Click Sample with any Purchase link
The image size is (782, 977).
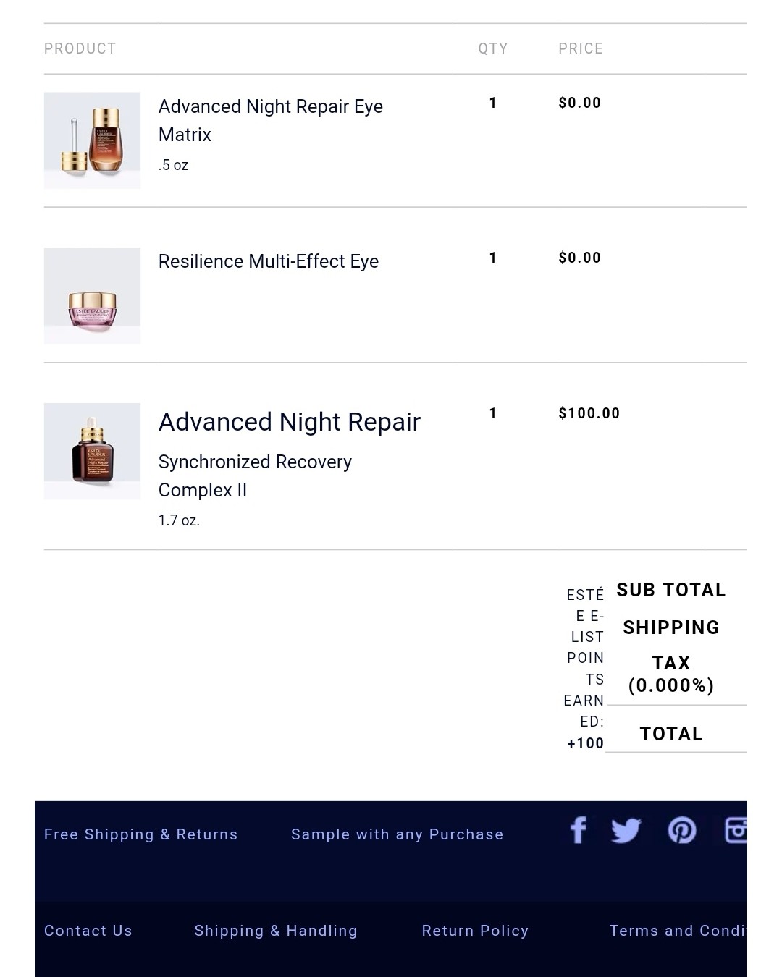point(397,834)
